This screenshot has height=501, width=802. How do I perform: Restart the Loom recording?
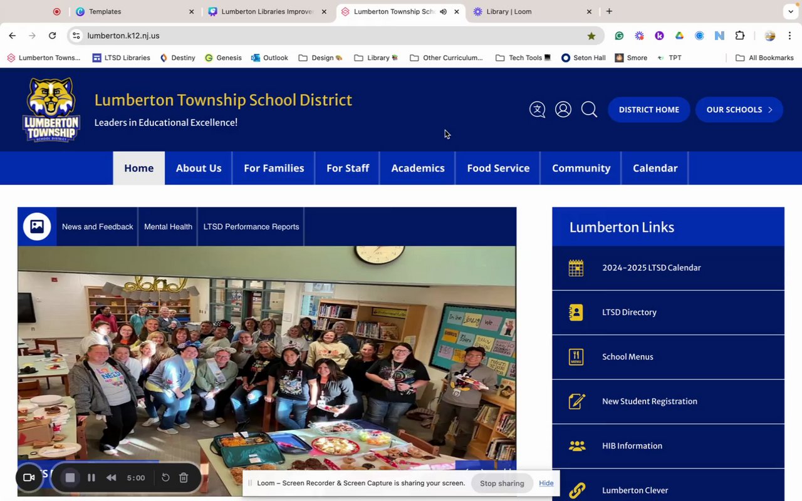pyautogui.click(x=165, y=478)
